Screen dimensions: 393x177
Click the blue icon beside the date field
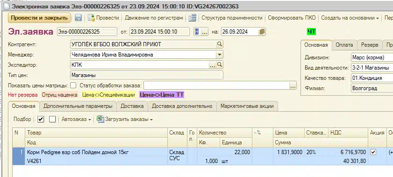click(197, 32)
